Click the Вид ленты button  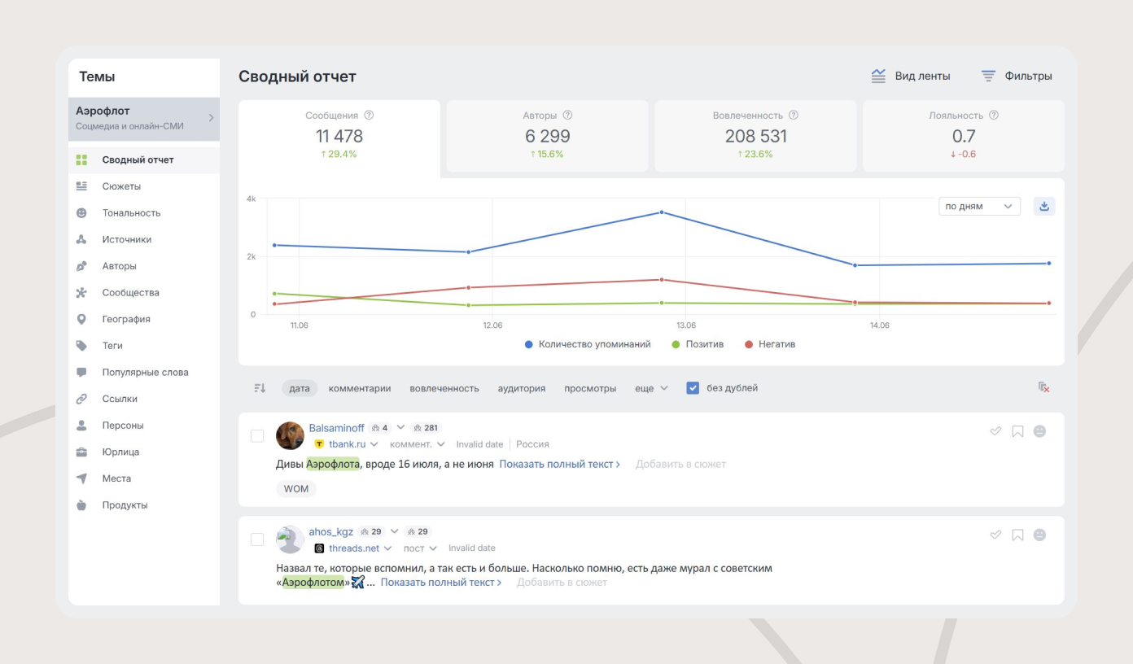pos(910,76)
